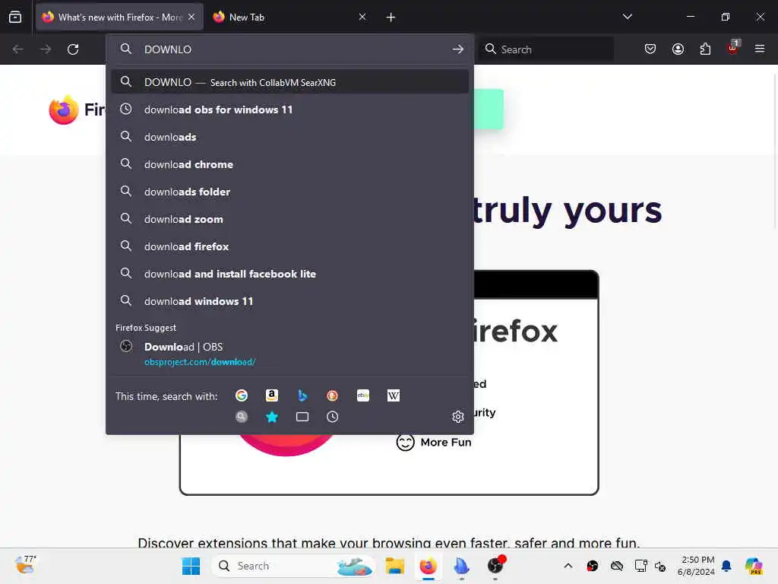Reload the current page
Screen dimensions: 778x584
click(73, 49)
